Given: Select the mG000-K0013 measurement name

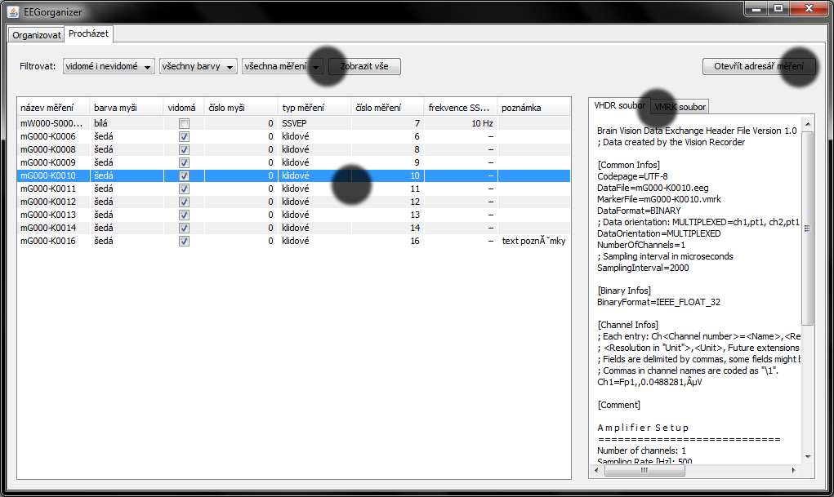Looking at the screenshot, I should (x=48, y=215).
